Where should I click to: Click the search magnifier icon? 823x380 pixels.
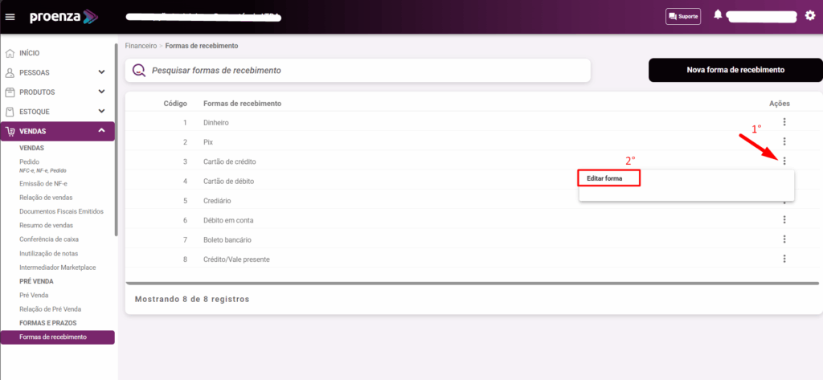pos(139,71)
